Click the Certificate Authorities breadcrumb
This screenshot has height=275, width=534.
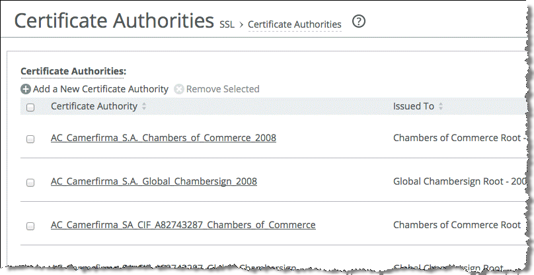(x=295, y=24)
